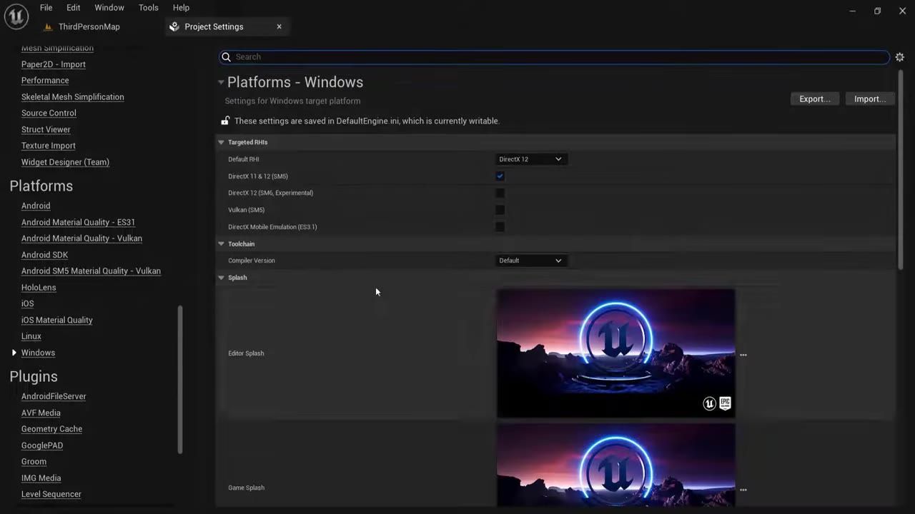Click the Import... button

click(869, 99)
